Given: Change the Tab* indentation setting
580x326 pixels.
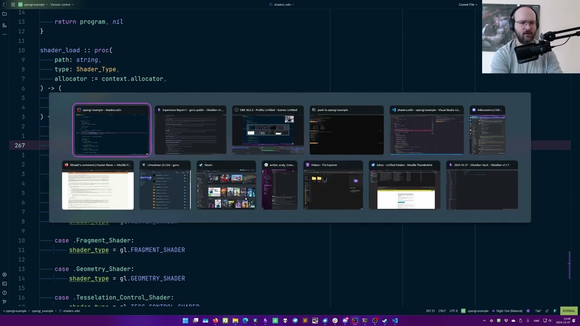Looking at the screenshot, I should pos(538,311).
